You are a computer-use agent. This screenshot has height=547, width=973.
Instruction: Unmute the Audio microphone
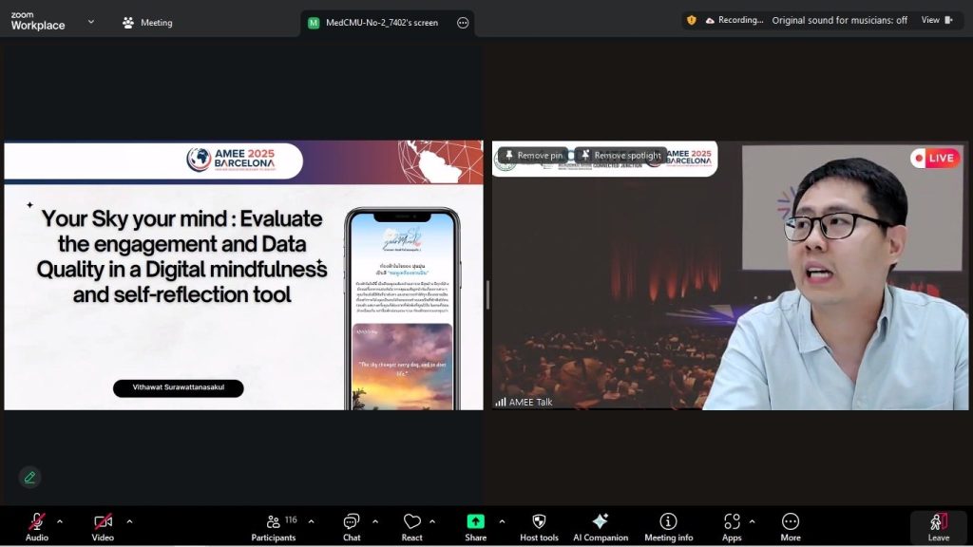pyautogui.click(x=37, y=525)
